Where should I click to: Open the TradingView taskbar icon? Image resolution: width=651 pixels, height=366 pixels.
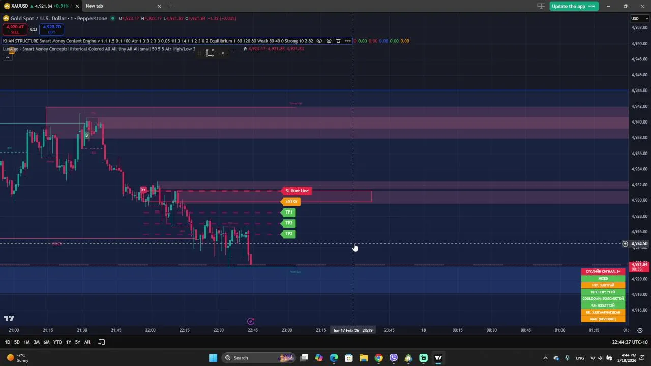coord(438,358)
